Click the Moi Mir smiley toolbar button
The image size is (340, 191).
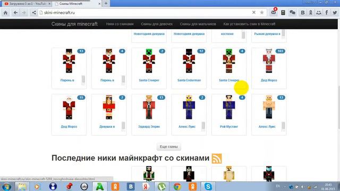coord(319,13)
